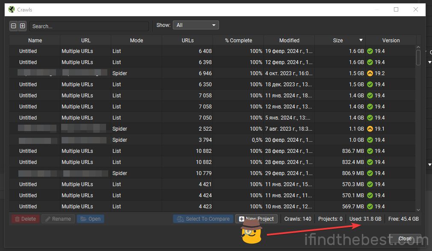Click the Select To Compare scales icon
Image resolution: width=432 pixels, height=251 pixels.
(181, 219)
